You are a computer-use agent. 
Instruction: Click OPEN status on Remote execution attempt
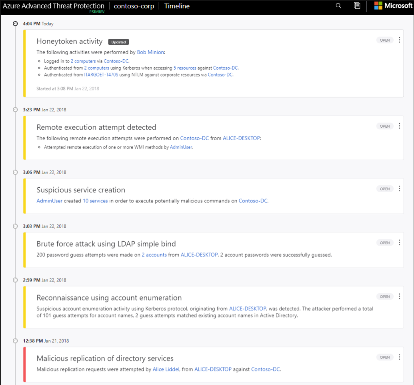click(x=385, y=126)
